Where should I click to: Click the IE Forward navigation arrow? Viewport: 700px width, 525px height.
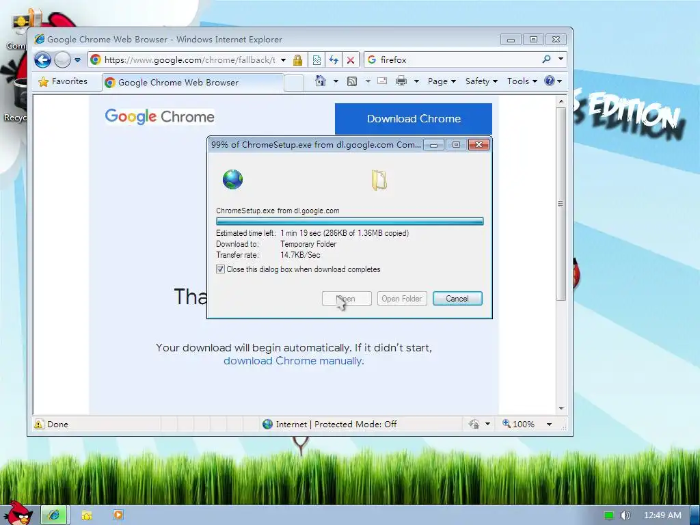tap(62, 60)
